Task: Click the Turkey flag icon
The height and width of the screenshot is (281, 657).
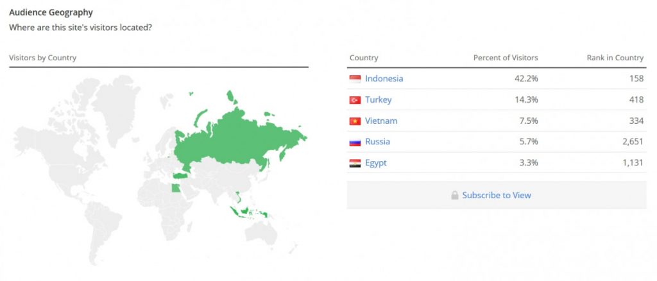Action: pos(355,100)
